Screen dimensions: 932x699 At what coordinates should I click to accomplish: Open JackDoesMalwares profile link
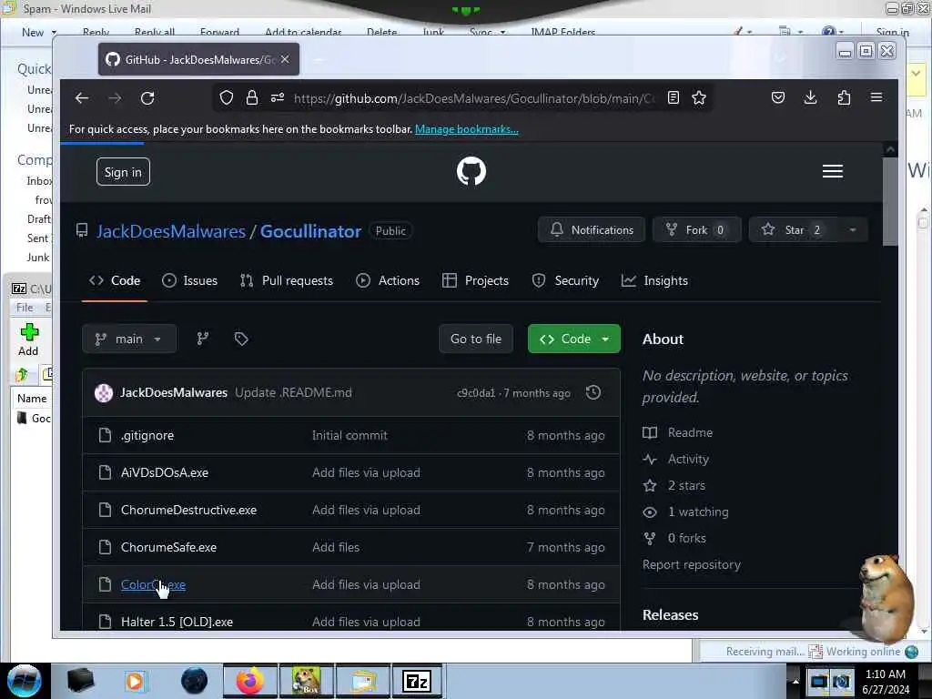click(x=171, y=231)
